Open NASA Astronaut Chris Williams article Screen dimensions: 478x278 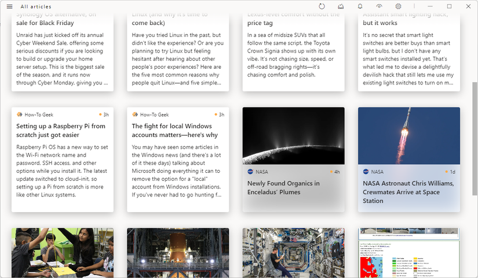[x=408, y=192]
